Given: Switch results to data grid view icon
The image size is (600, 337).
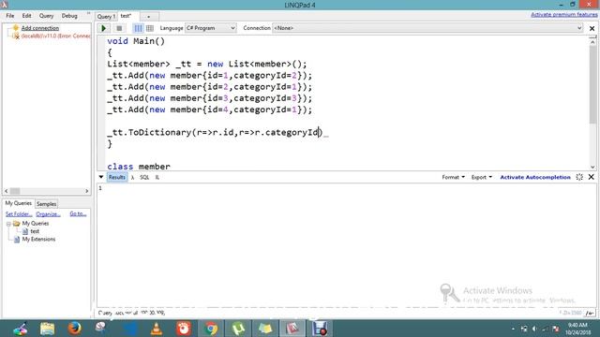Looking at the screenshot, I should click(x=150, y=28).
